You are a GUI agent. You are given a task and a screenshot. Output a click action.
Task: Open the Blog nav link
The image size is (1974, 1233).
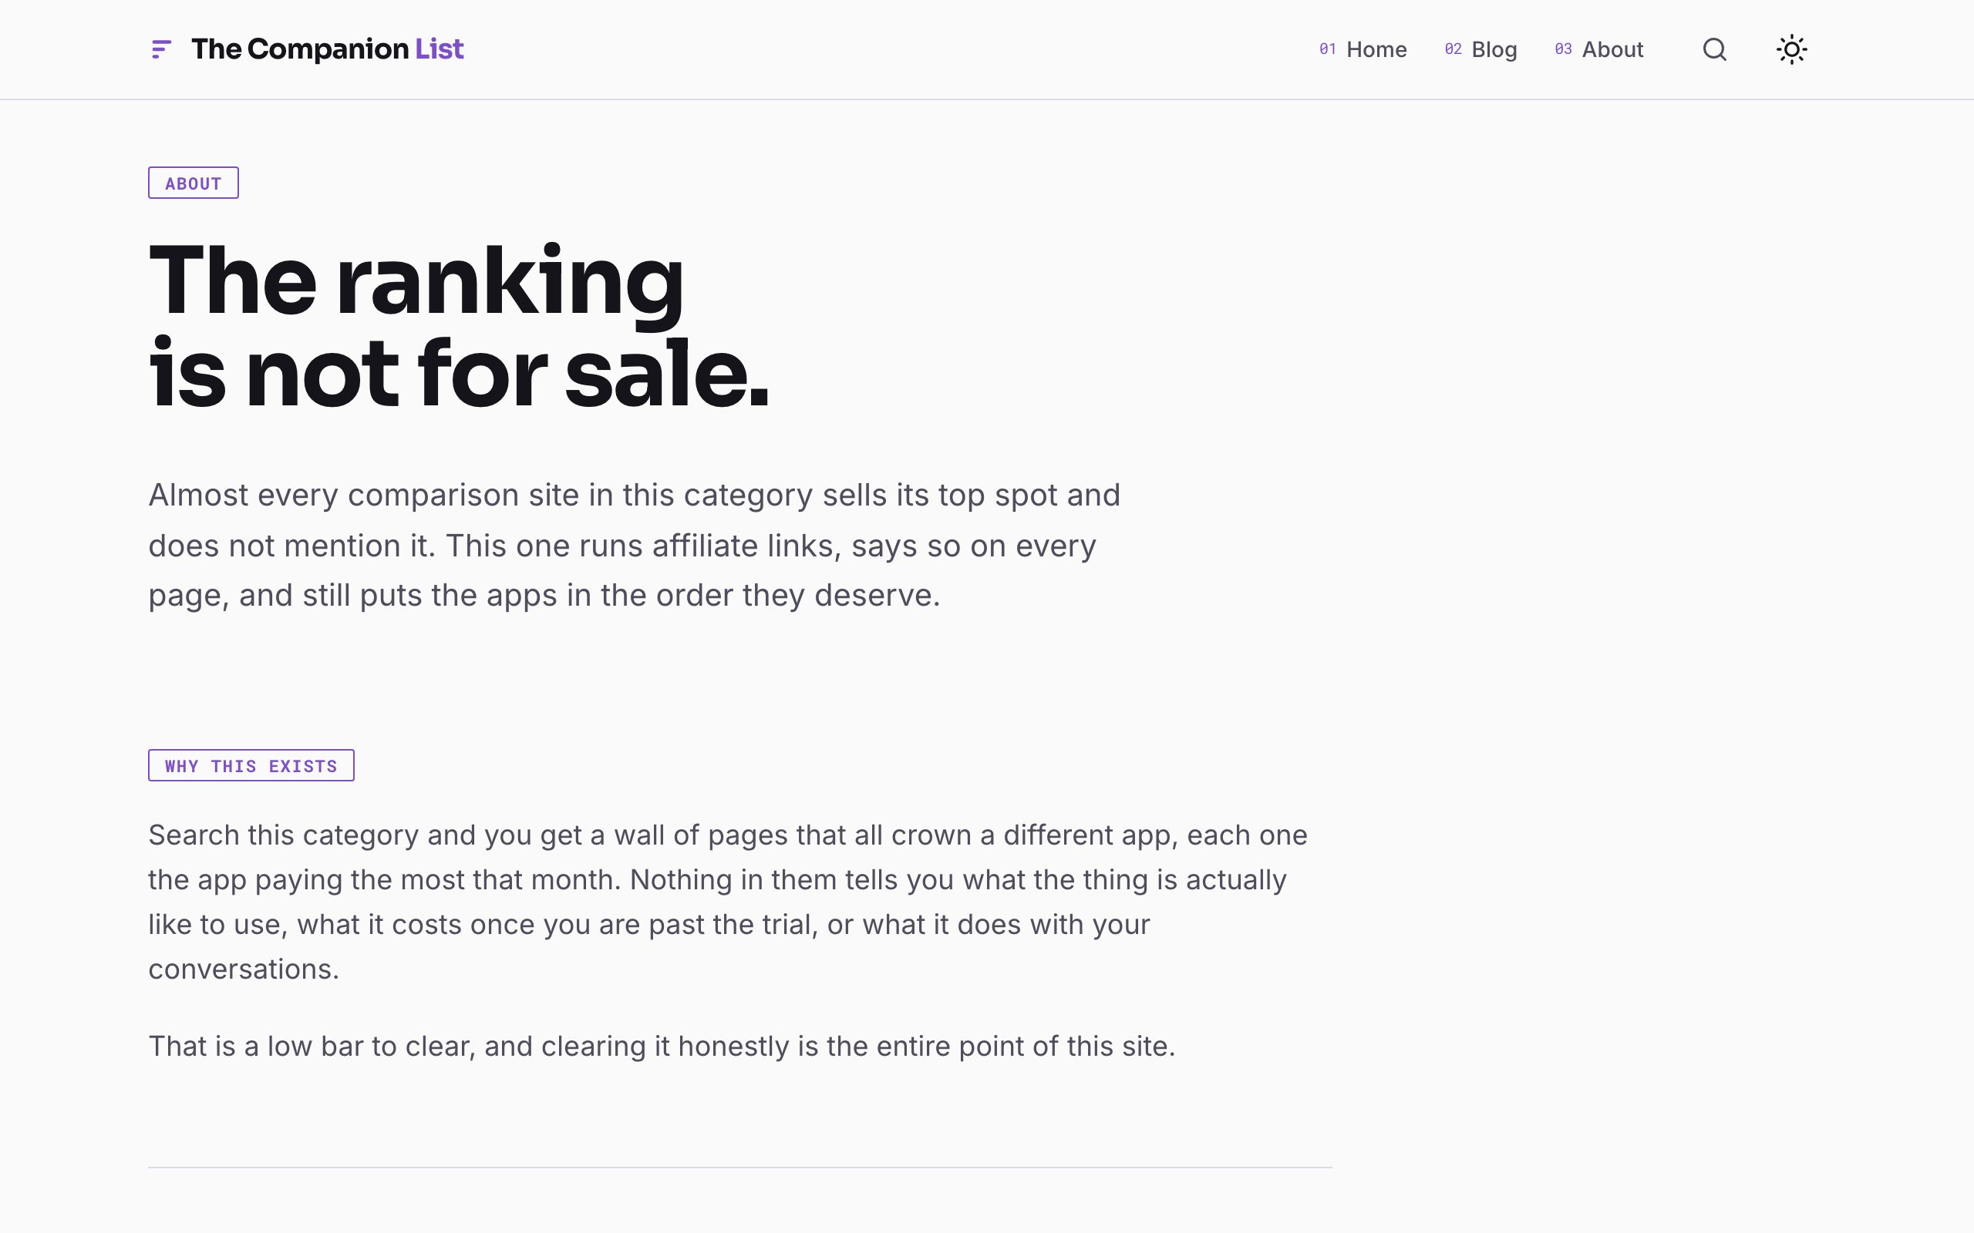pyautogui.click(x=1480, y=50)
